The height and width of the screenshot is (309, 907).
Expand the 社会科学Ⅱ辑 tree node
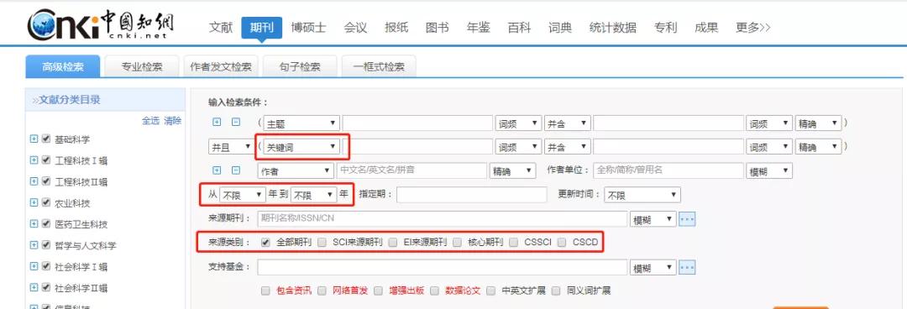(34, 288)
